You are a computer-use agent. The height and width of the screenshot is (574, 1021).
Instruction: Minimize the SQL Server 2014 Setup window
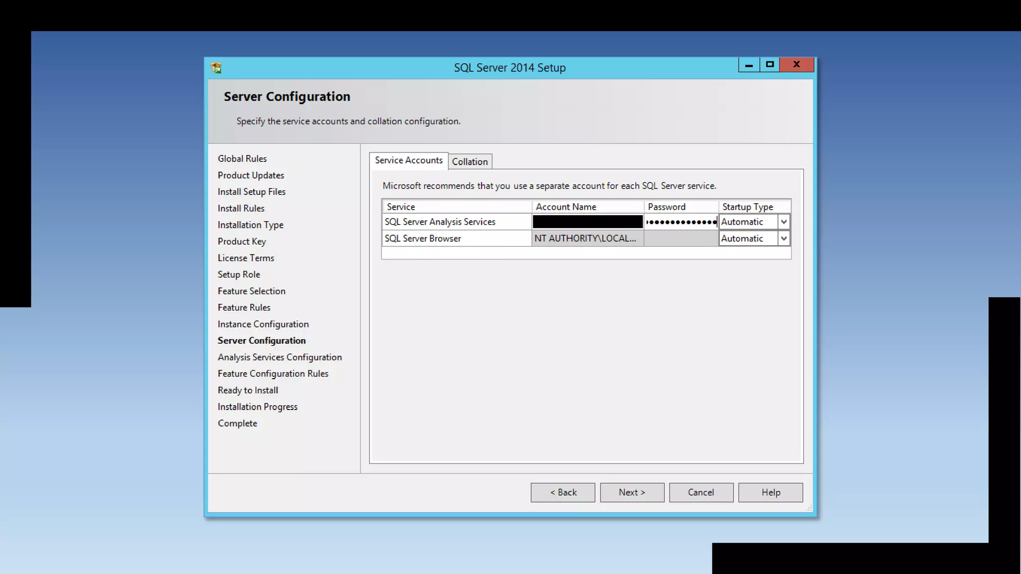(x=749, y=65)
